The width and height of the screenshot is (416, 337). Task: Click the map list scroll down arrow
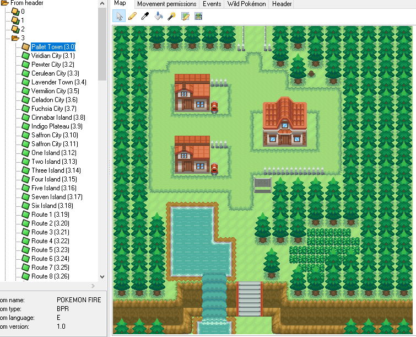[x=102, y=277]
